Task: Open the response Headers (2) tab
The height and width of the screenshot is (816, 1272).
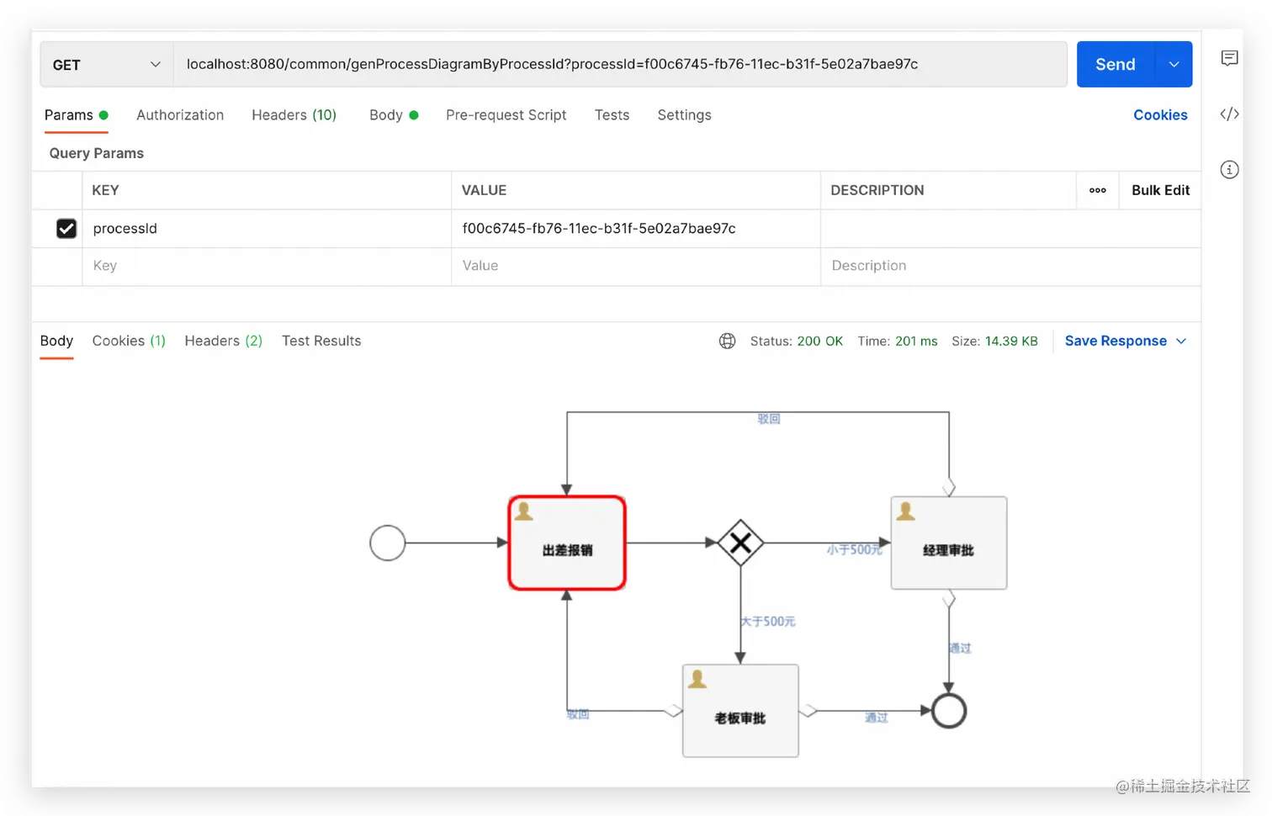Action: 223,341
